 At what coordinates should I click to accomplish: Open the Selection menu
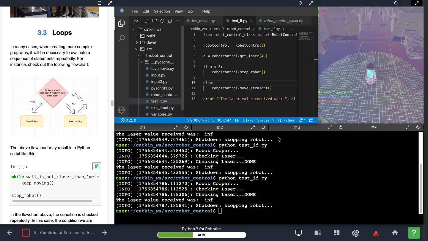click(162, 11)
